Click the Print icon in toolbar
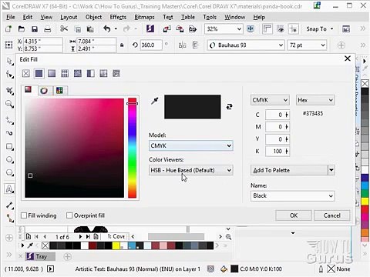Image resolution: width=370 pixels, height=277 pixels. coord(48,29)
